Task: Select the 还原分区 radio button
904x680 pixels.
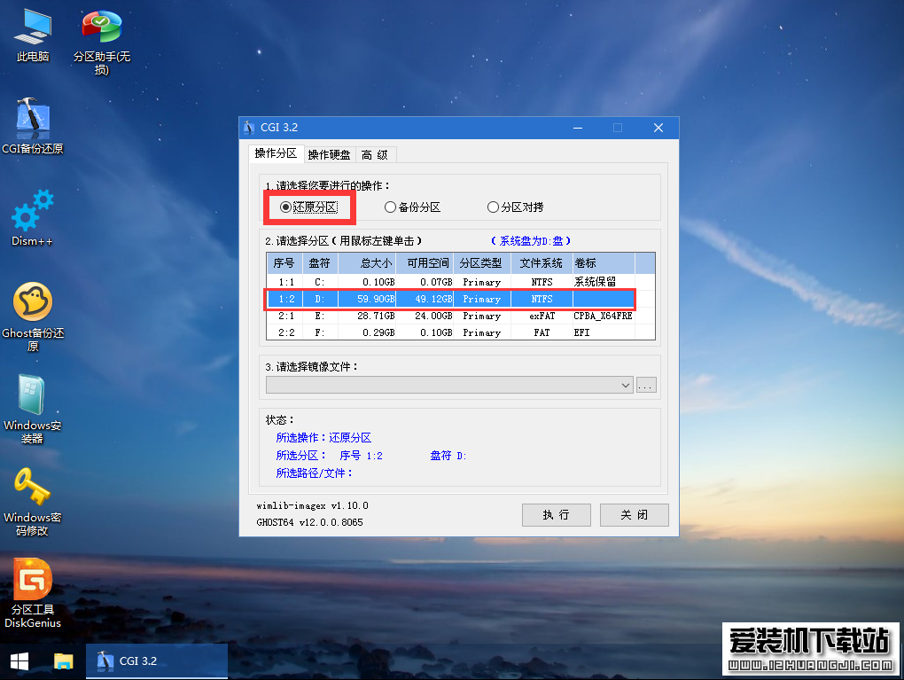Action: [308, 207]
